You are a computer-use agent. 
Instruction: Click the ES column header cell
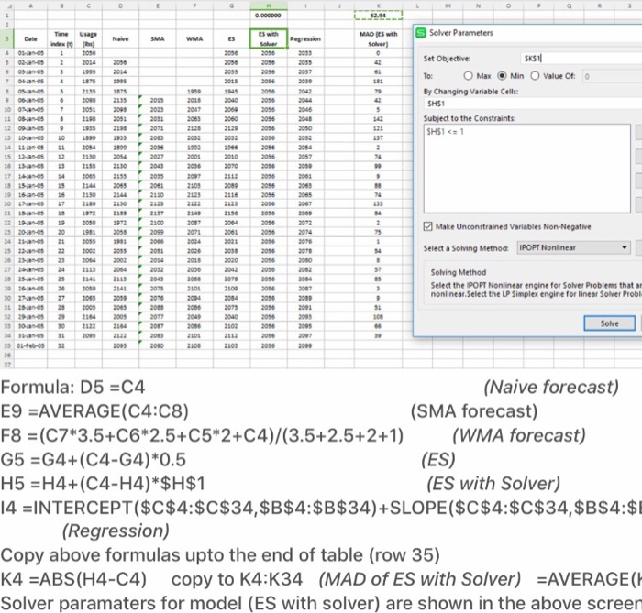tap(232, 38)
